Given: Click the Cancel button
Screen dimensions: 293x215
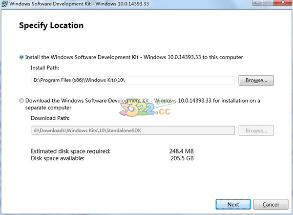Looking at the screenshot, I should click(x=271, y=204).
